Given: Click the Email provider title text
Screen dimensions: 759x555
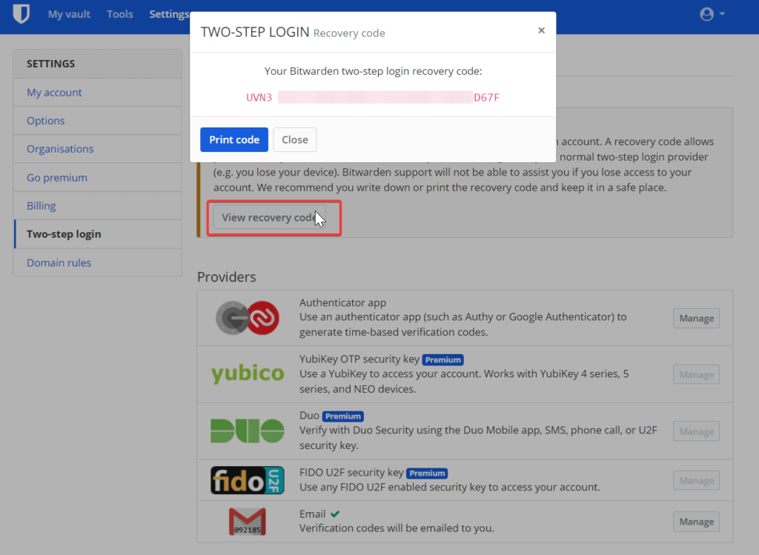Looking at the screenshot, I should 312,514.
